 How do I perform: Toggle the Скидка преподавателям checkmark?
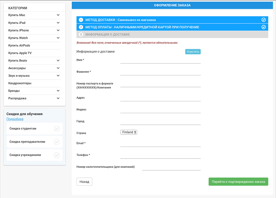pyautogui.click(x=57, y=142)
